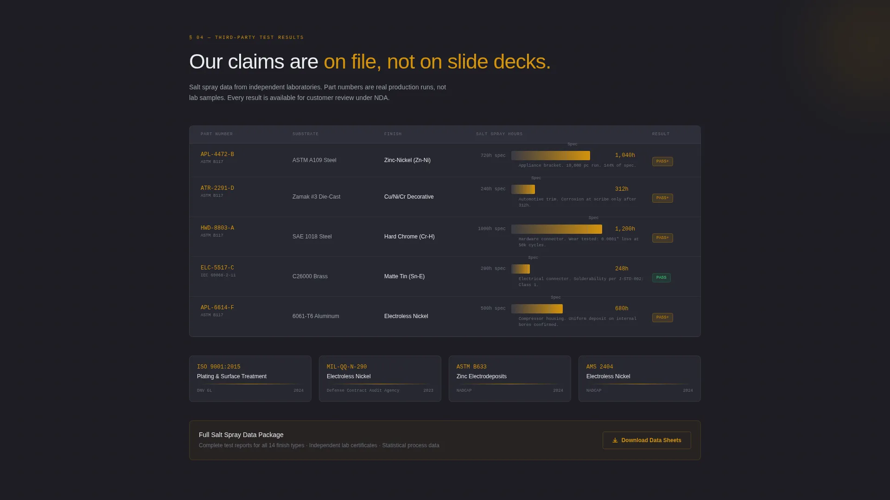Click the PASS+ badge for Zinc-Nickel row
This screenshot has height=500, width=890.
click(x=662, y=162)
